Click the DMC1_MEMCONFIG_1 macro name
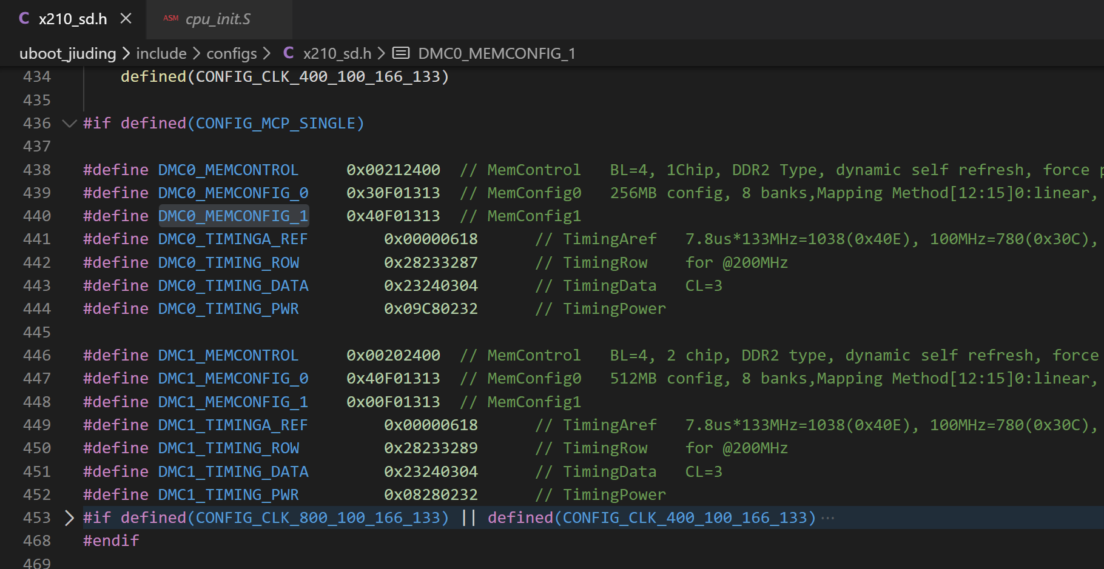 tap(234, 402)
